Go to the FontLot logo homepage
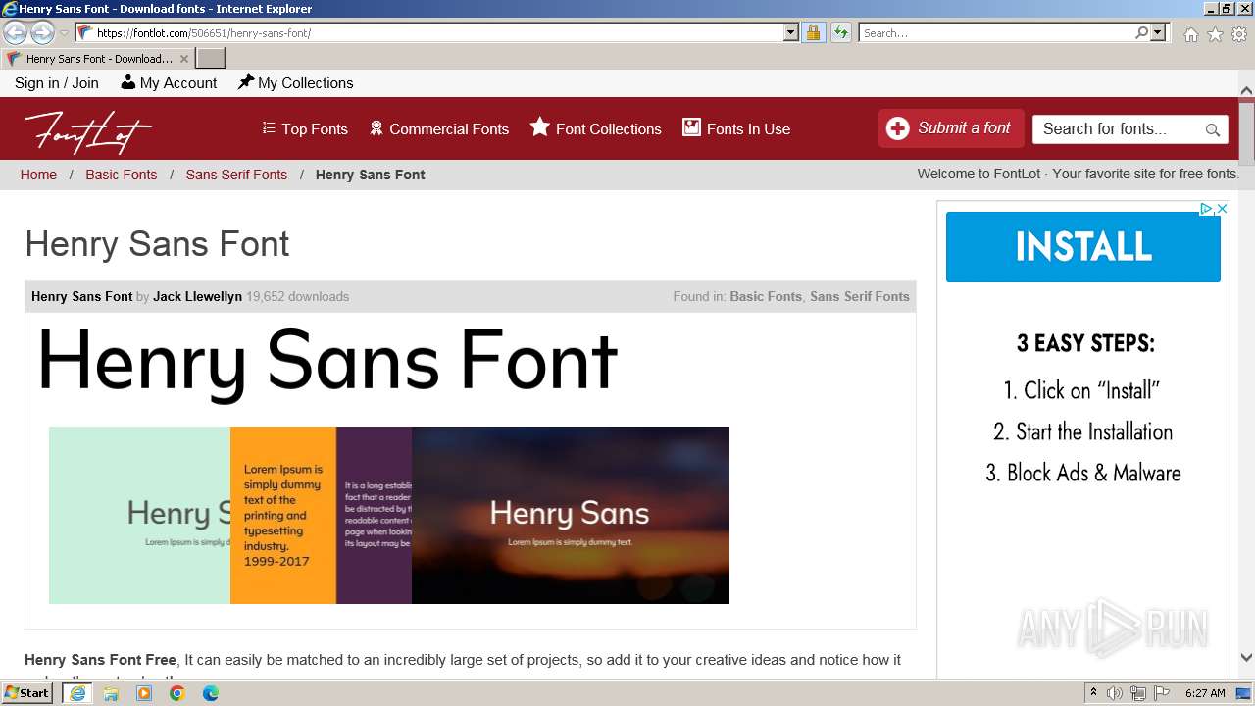The width and height of the screenshot is (1255, 706). 87,130
